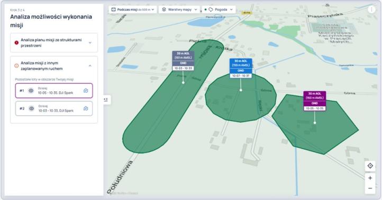Toggle eye visibility for flight #2
382x200 pixels.
31,108
